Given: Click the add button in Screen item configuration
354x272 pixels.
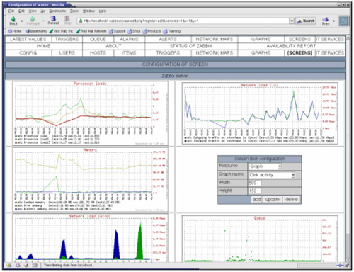Looking at the screenshot, I should tap(256, 199).
